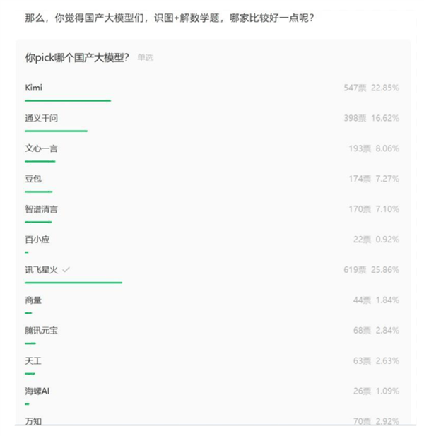
Task: Click the green progress bar under Kimi
Action: pos(68,100)
